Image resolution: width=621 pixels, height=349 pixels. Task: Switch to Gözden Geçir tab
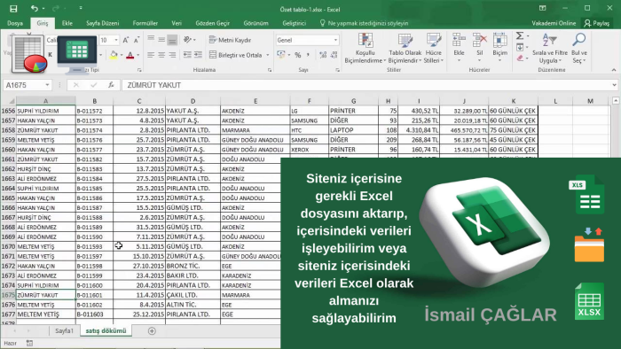coord(213,23)
